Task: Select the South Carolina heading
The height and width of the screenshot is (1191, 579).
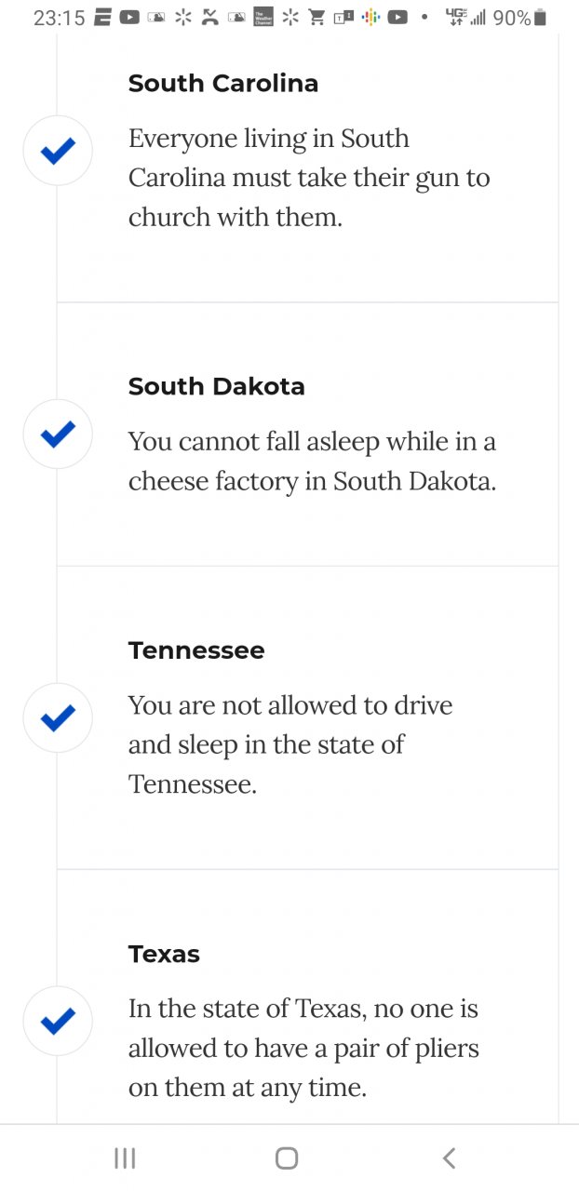Action: [223, 84]
